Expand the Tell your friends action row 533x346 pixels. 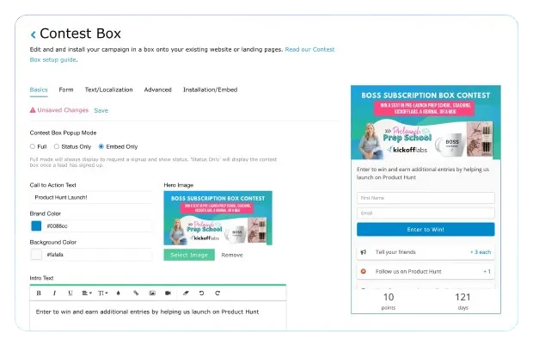click(x=426, y=252)
